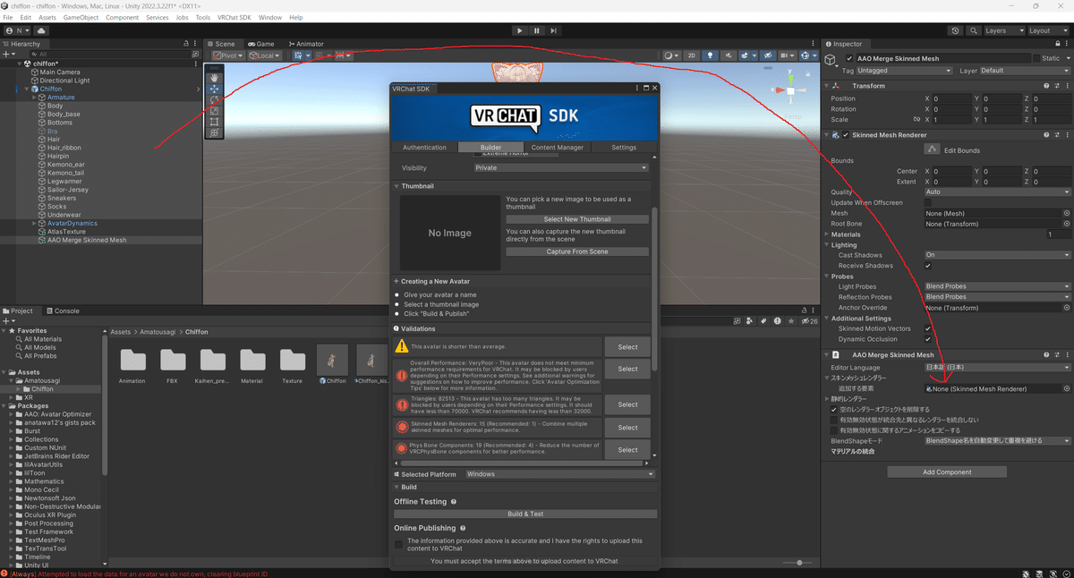This screenshot has height=578, width=1074.
Task: Open the scene view orientation gizmo
Action: (790, 90)
